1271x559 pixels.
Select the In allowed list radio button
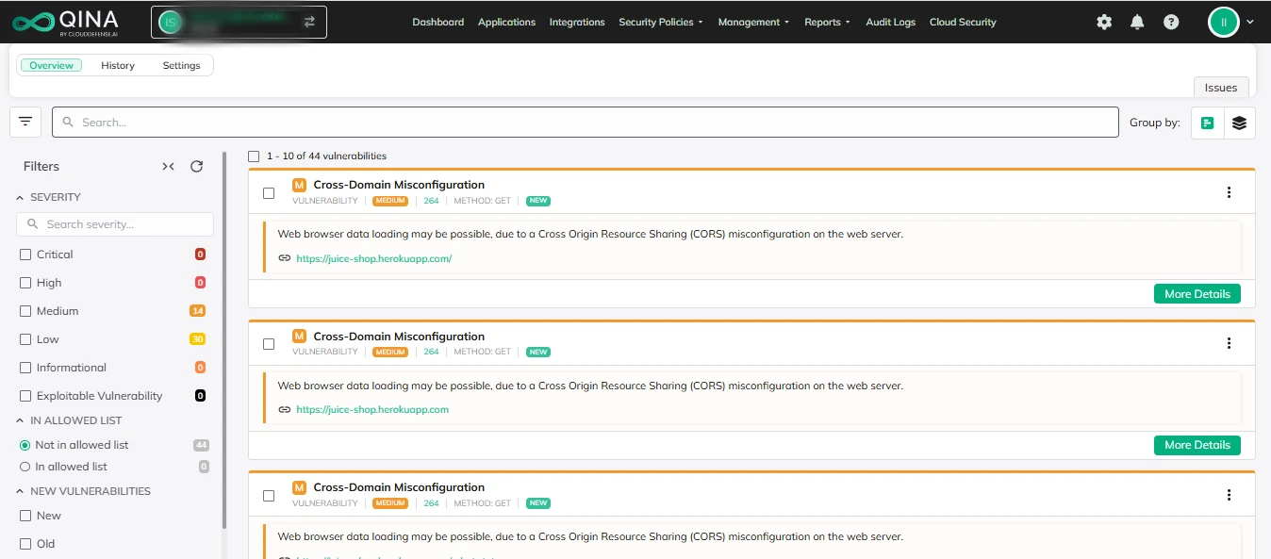[25, 467]
